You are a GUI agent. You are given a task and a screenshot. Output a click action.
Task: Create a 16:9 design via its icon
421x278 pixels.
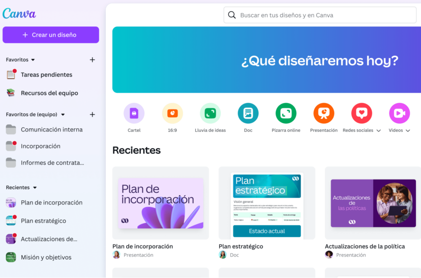click(x=172, y=113)
